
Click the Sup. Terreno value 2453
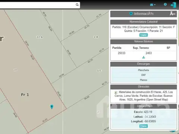[x=149, y=53]
